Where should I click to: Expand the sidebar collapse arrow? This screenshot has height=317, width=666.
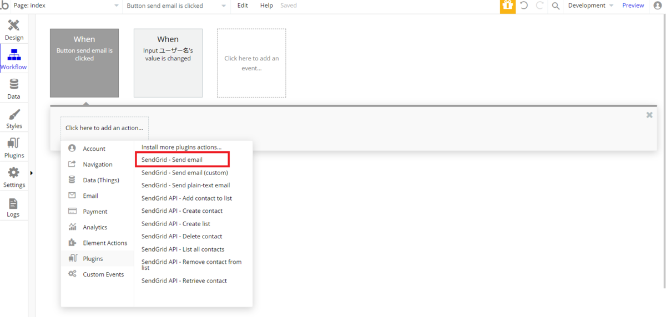point(31,173)
